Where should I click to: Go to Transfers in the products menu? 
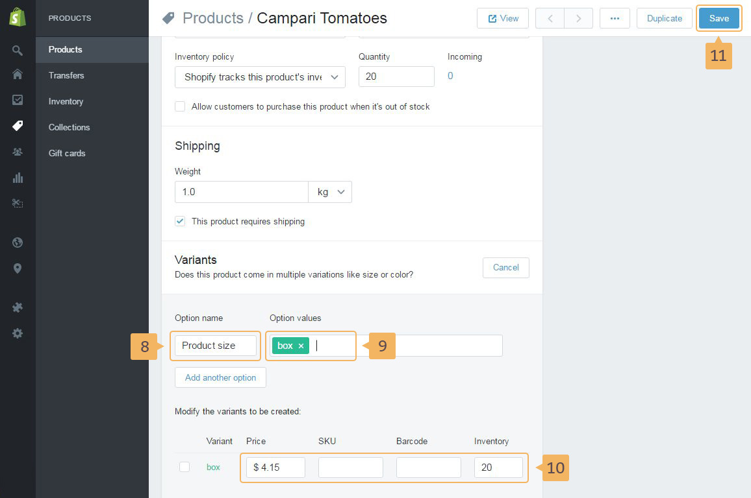66,75
